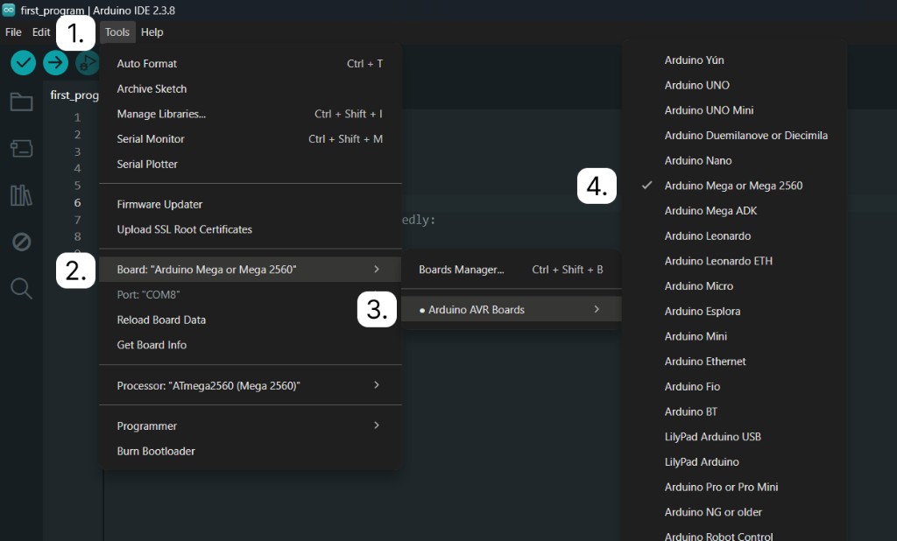Select Get Board Info
Screen dimensions: 897x541
click(x=250, y=345)
